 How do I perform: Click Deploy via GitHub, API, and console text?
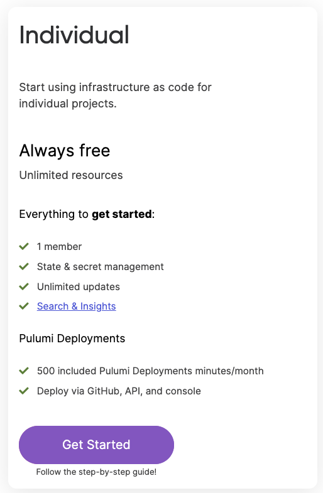[x=119, y=391]
